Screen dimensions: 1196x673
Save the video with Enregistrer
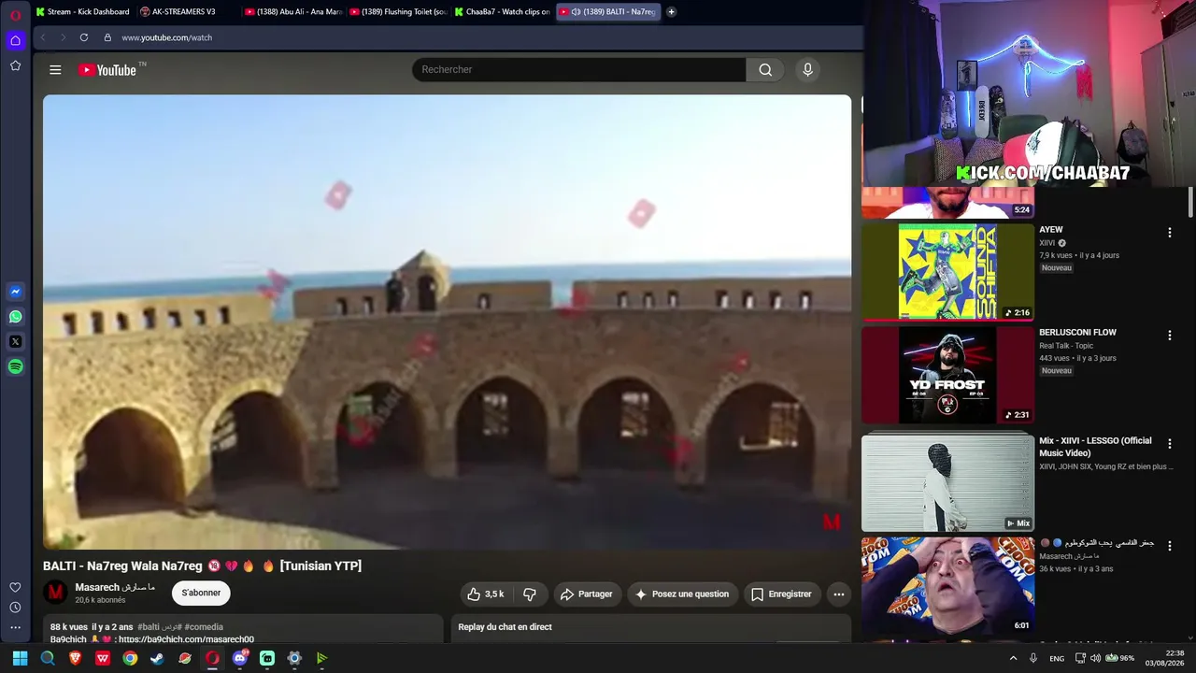click(781, 594)
